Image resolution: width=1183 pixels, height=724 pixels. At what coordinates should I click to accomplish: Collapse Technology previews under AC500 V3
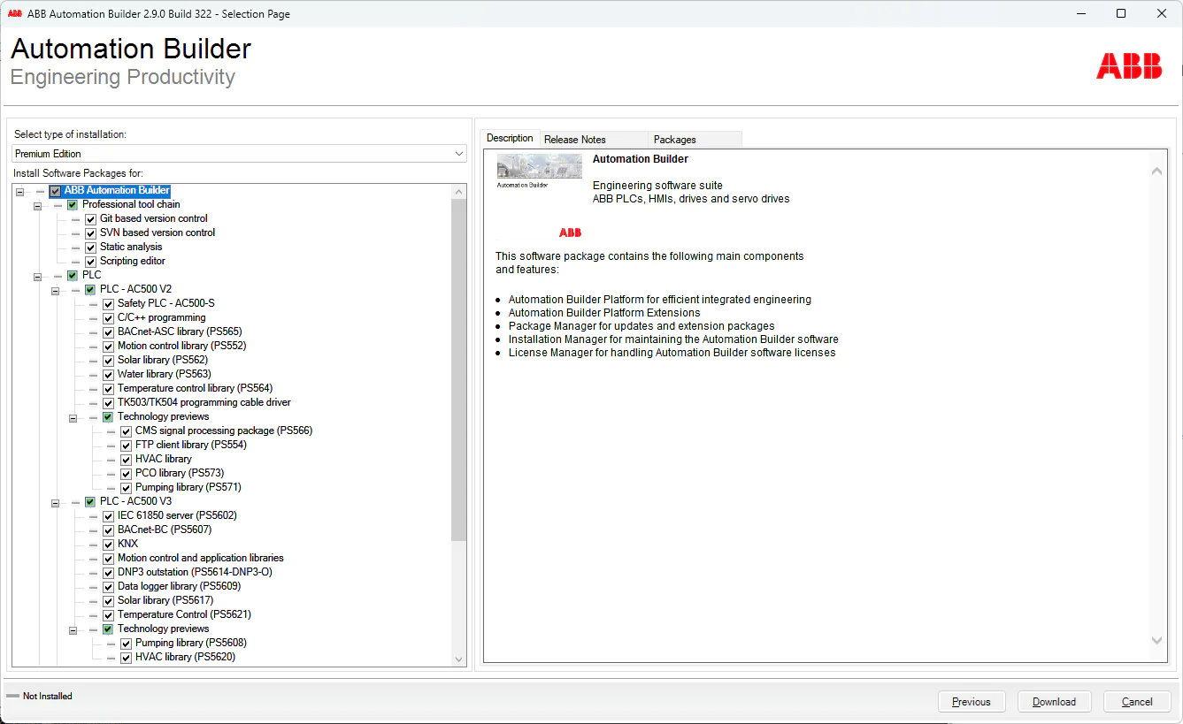[73, 629]
